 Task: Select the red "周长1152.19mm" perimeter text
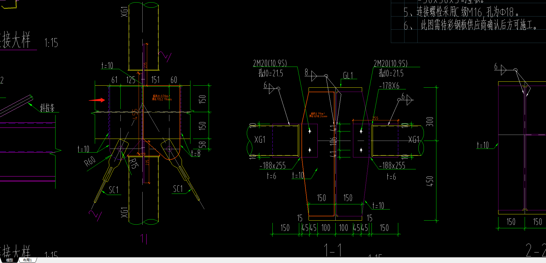coord(162,99)
